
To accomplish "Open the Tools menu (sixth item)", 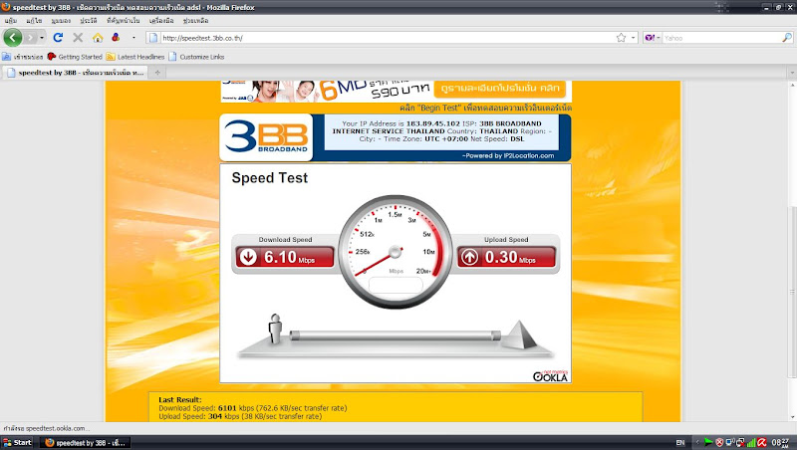I will pyautogui.click(x=161, y=21).
